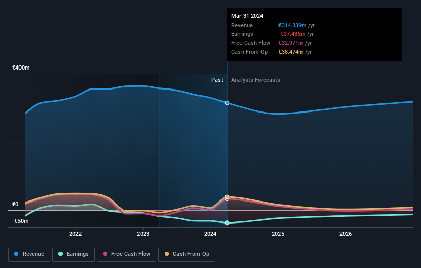421x268 pixels.
Task: Click the €0 y-axis label
Action: [x=15, y=204]
